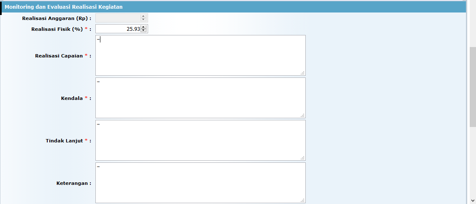Click the Realisasi Anggaran spinner down arrow
This screenshot has width=476, height=204.
[143, 20]
